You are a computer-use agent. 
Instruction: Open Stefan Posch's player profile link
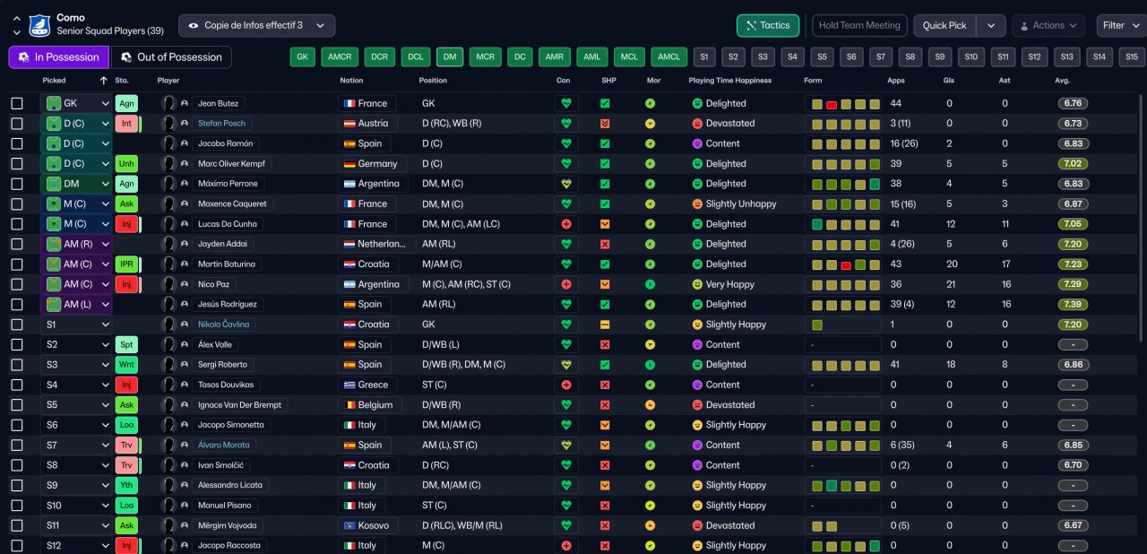pyautogui.click(x=221, y=124)
